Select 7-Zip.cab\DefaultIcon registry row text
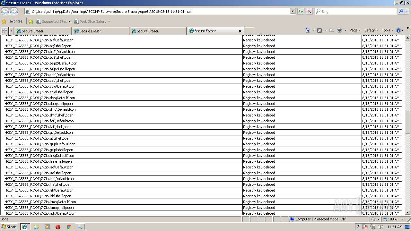The width and height of the screenshot is (411, 231). tap(39, 75)
